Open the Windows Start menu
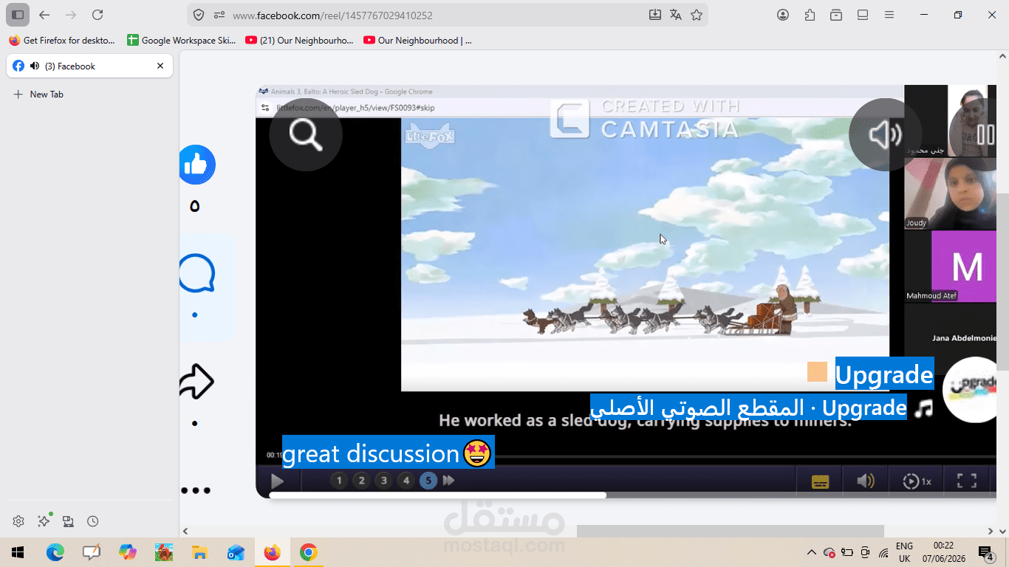Screen dimensions: 1009x567 coord(18,552)
